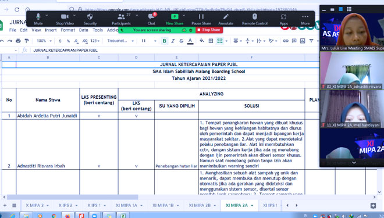384x218 pixels.
Task: Open the View menu
Action: tap(36, 30)
